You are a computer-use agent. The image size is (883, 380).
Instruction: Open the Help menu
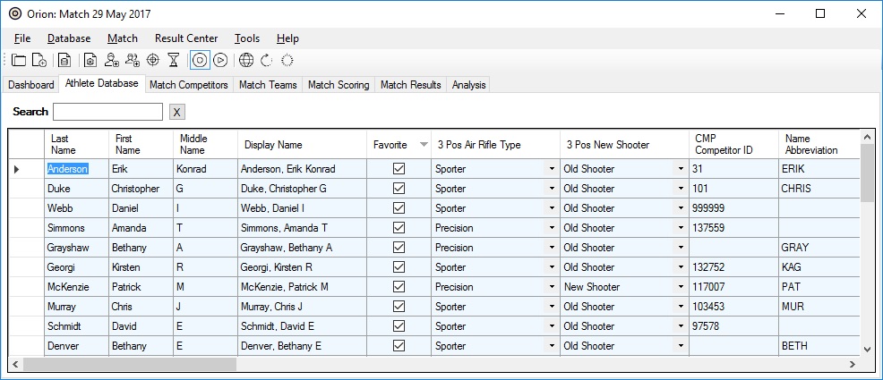[x=287, y=38]
